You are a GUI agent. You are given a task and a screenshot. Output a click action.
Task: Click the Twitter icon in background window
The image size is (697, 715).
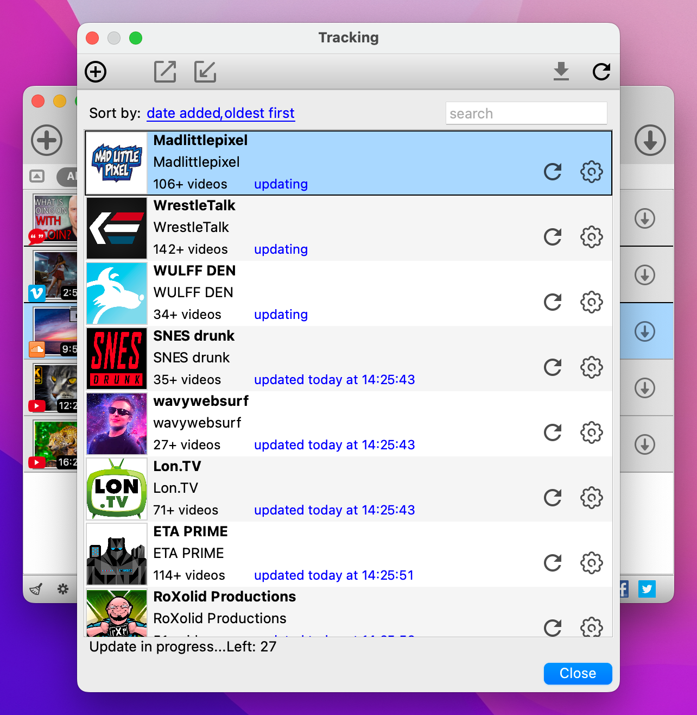[x=647, y=589]
